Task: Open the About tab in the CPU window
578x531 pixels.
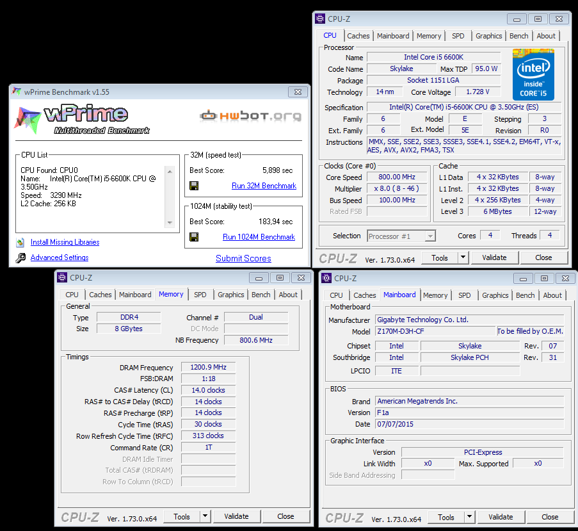Action: pos(546,36)
